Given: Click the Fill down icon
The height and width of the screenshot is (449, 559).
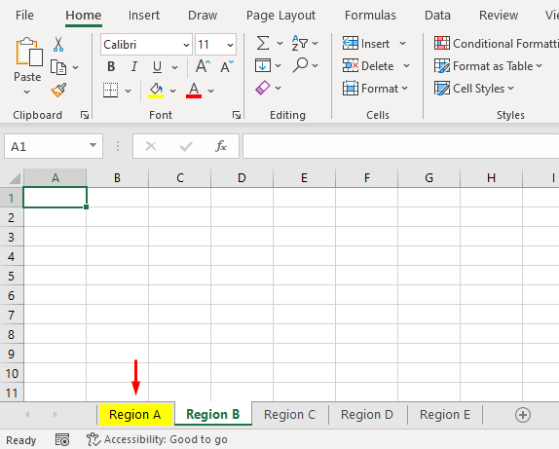Looking at the screenshot, I should (263, 65).
